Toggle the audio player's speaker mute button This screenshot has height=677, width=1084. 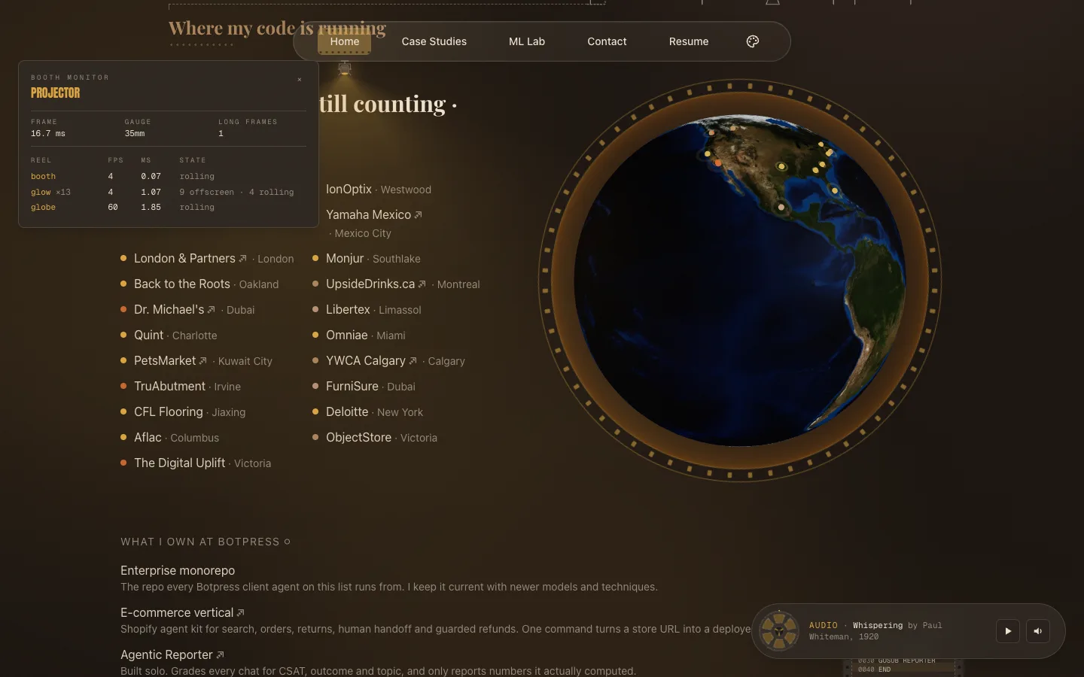(1038, 631)
